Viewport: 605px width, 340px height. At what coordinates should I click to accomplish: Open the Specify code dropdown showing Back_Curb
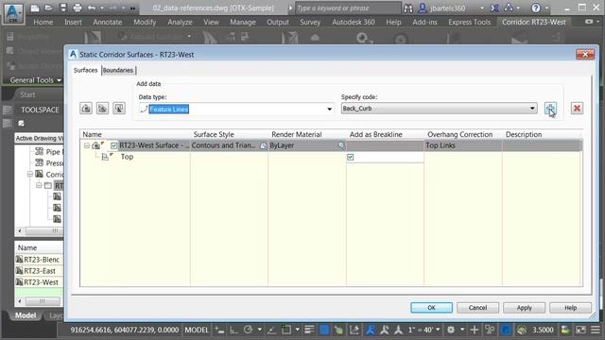(532, 109)
